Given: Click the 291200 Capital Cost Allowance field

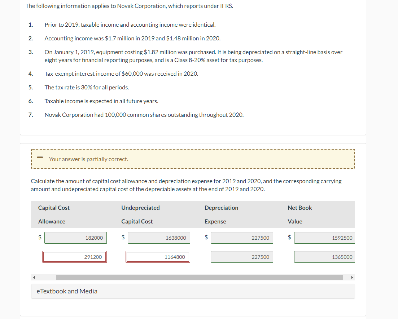Looking at the screenshot, I should (x=74, y=257).
